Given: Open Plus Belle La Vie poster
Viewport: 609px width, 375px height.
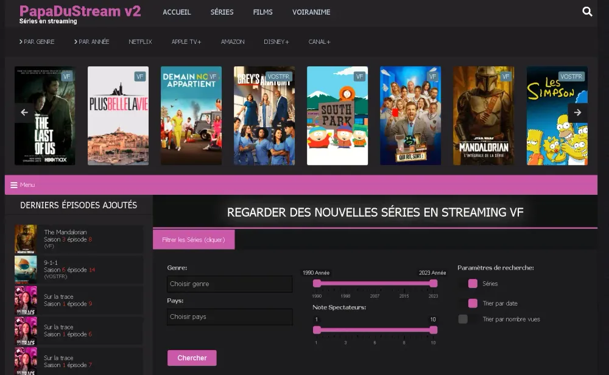Looking at the screenshot, I should (118, 116).
